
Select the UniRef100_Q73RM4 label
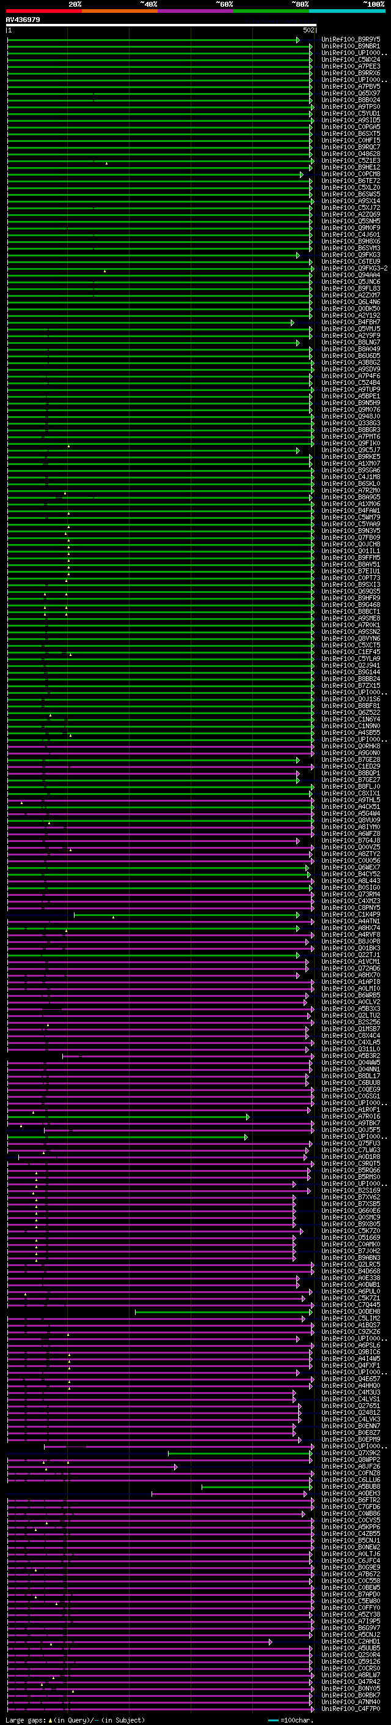[351, 894]
